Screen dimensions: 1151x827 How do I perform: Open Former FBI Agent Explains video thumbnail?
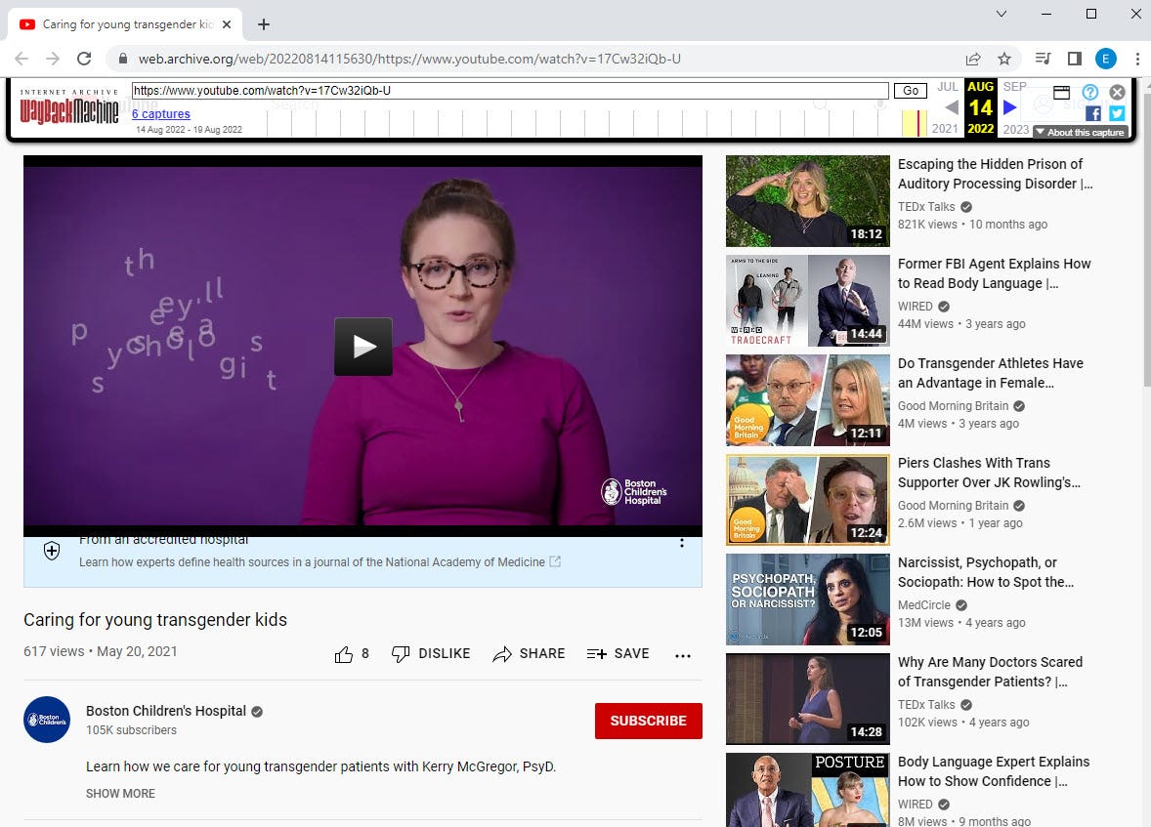(x=807, y=300)
